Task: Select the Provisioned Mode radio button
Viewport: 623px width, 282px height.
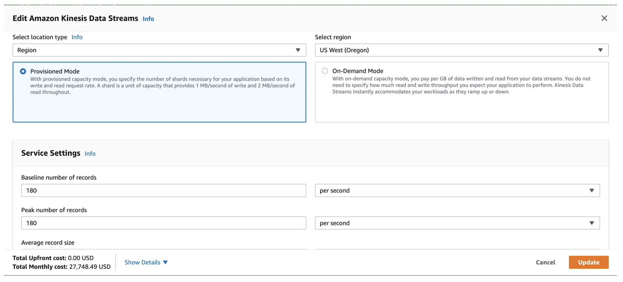Action: pos(23,71)
